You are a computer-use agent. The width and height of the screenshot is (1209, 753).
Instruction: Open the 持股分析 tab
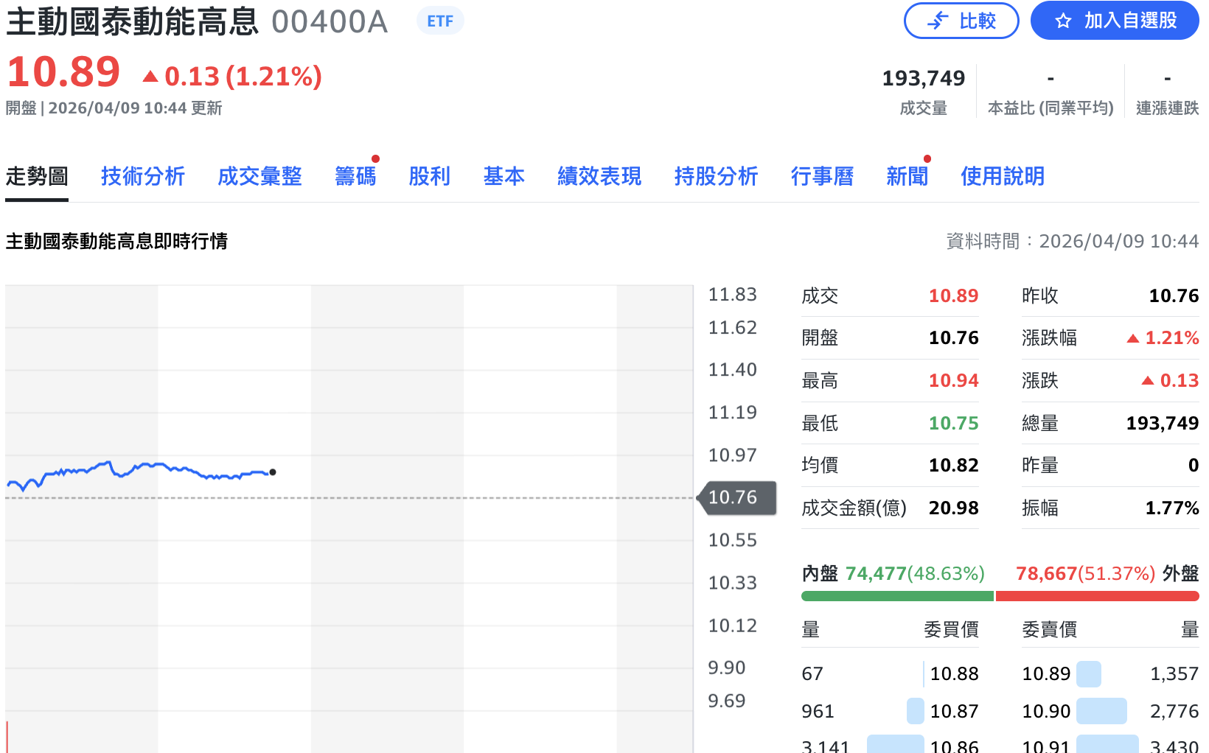(716, 176)
